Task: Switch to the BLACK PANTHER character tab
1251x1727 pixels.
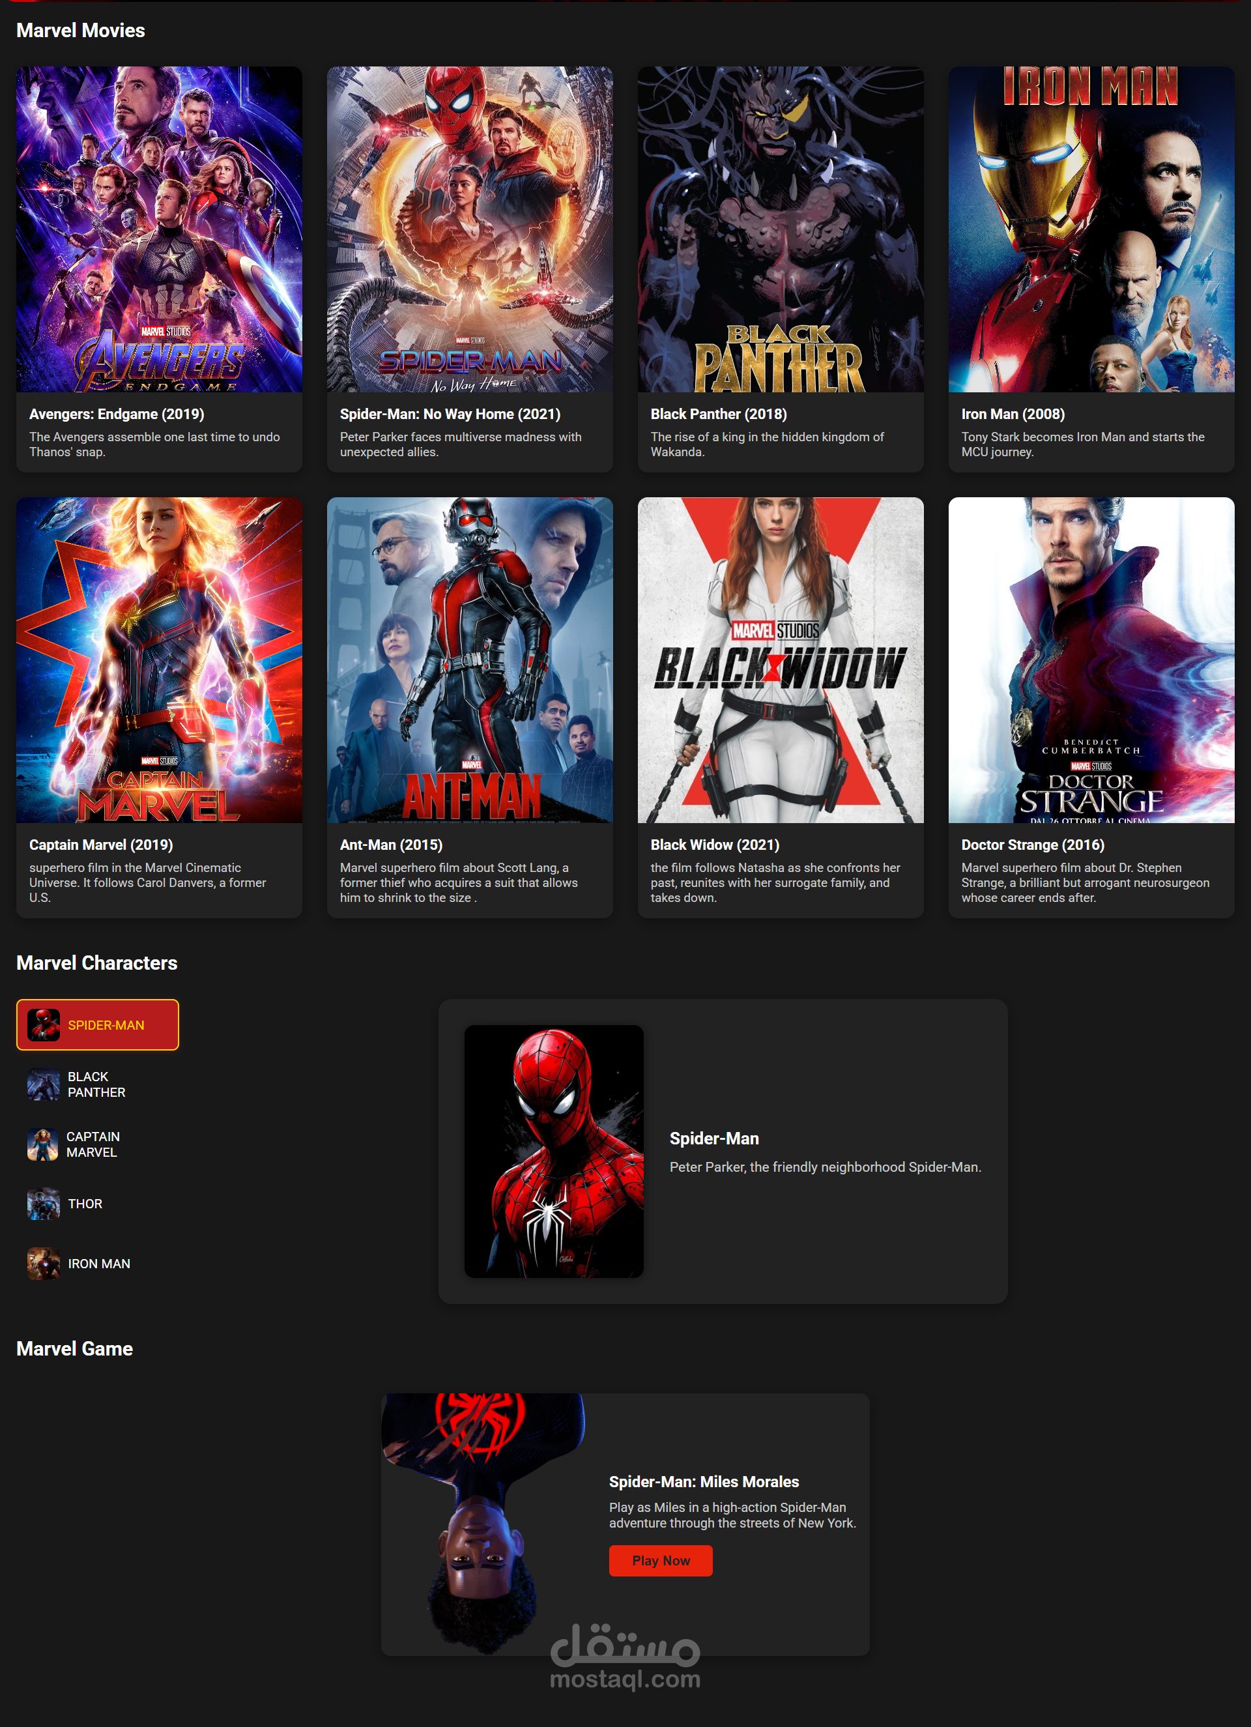Action: tap(98, 1084)
